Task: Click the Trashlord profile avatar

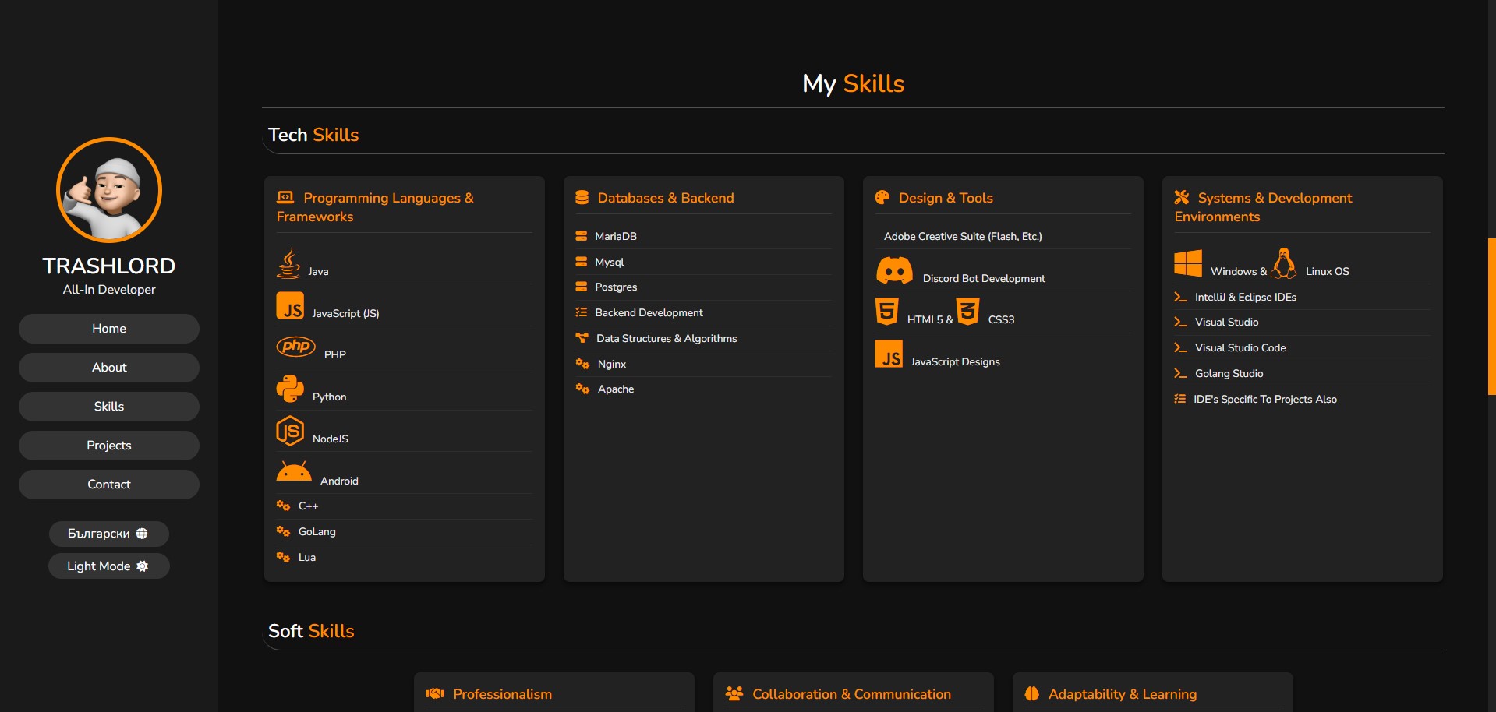Action: point(109,190)
